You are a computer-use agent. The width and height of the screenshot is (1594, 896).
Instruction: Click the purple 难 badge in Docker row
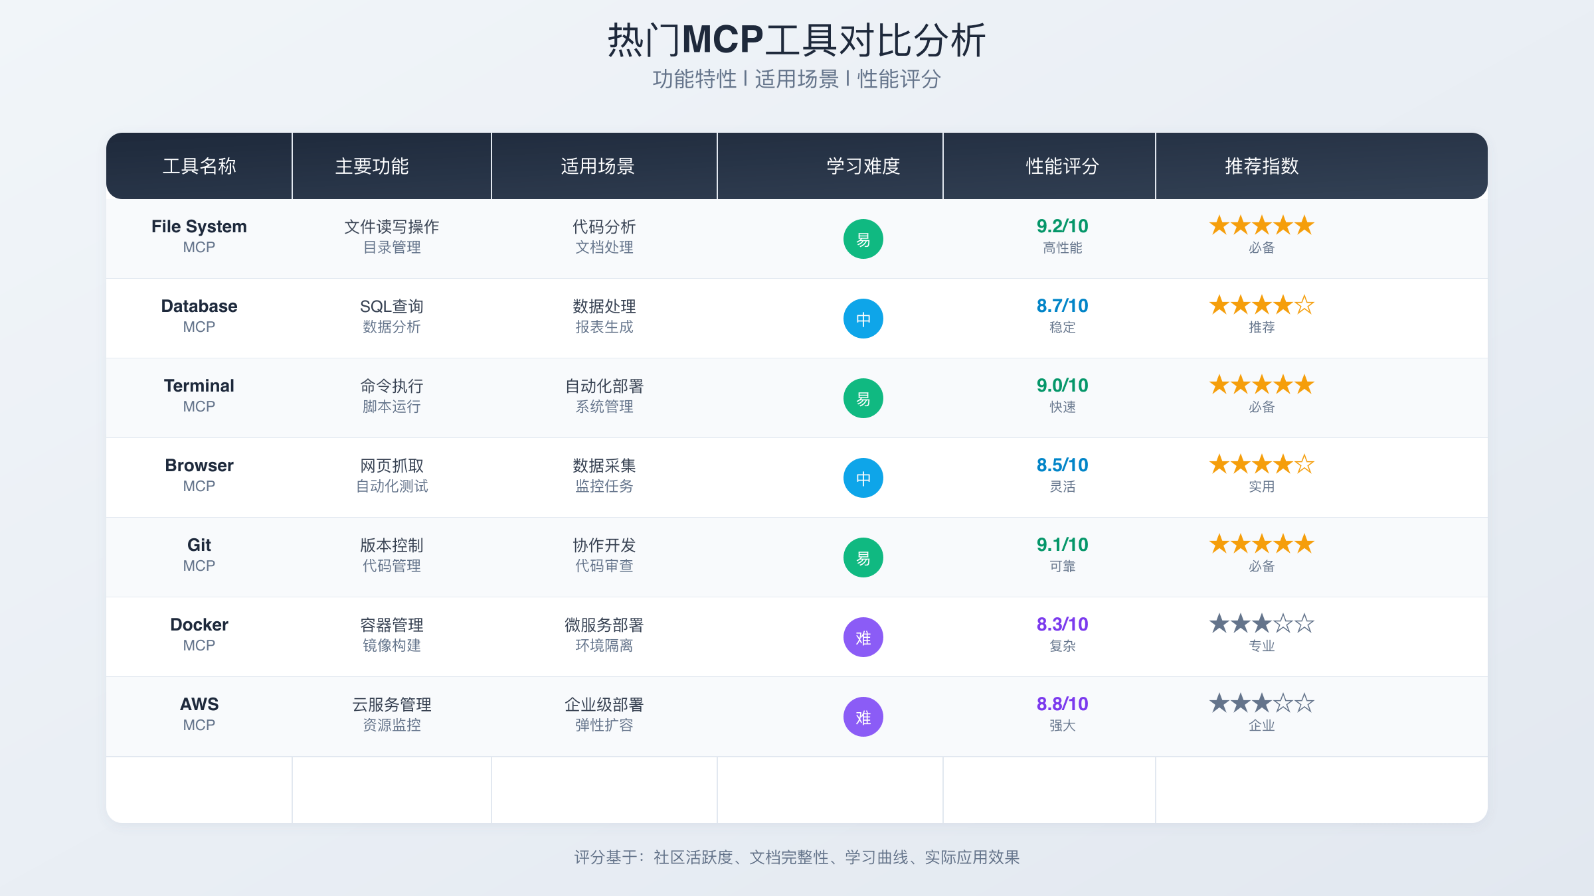click(x=863, y=637)
